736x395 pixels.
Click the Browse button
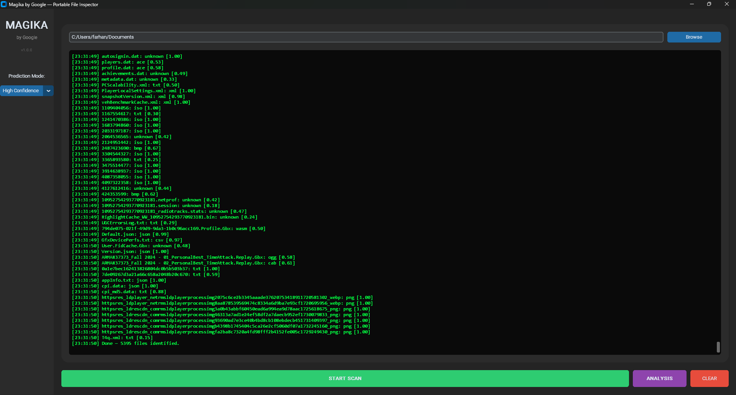click(x=693, y=37)
